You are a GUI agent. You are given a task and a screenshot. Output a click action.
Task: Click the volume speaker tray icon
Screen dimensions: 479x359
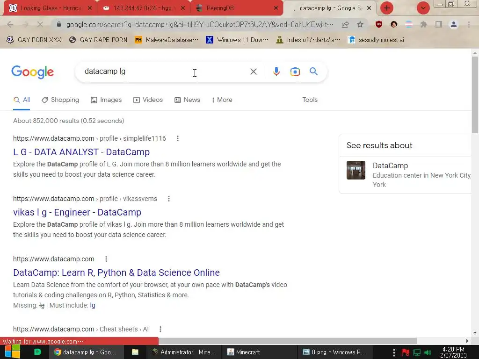(428, 352)
